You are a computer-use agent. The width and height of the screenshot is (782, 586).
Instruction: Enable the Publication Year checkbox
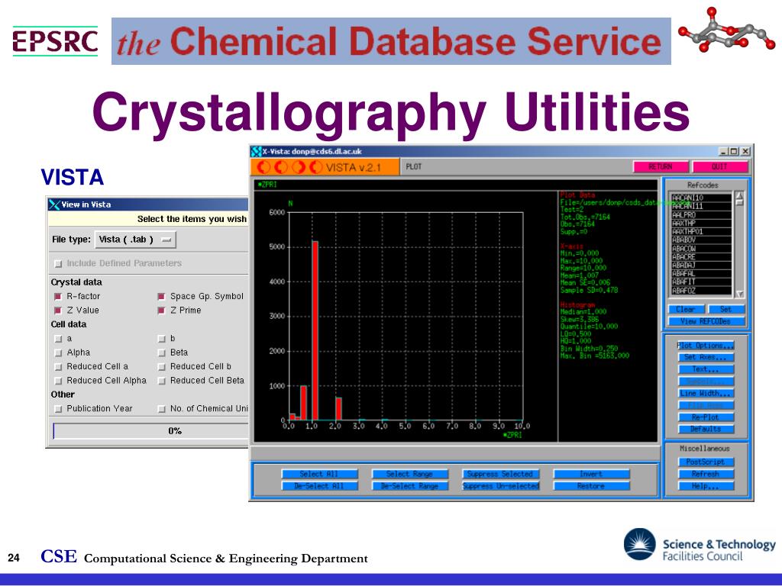58,409
